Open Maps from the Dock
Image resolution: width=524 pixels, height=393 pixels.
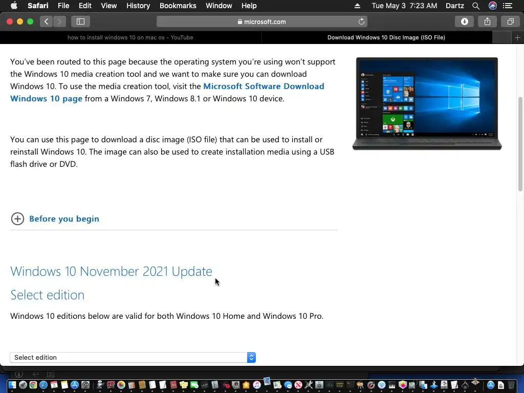pos(277,385)
